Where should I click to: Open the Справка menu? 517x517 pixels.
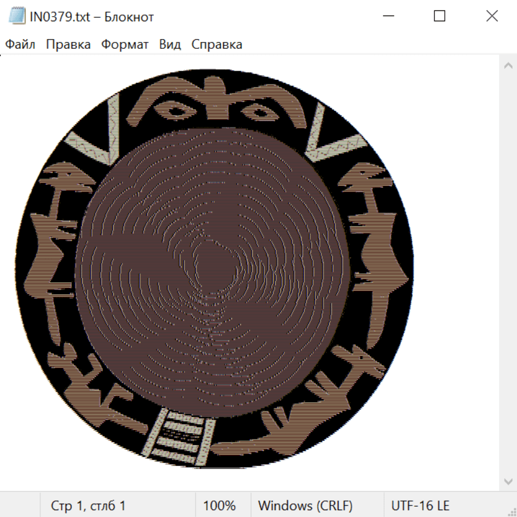point(217,45)
